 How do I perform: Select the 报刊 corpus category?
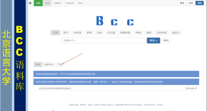pyautogui.click(x=66, y=33)
